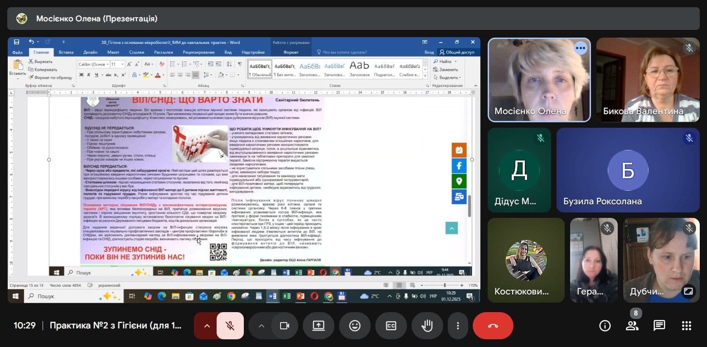Viewport: 707px width, 347px height.
Task: Open meeting details info icon
Action: click(605, 325)
